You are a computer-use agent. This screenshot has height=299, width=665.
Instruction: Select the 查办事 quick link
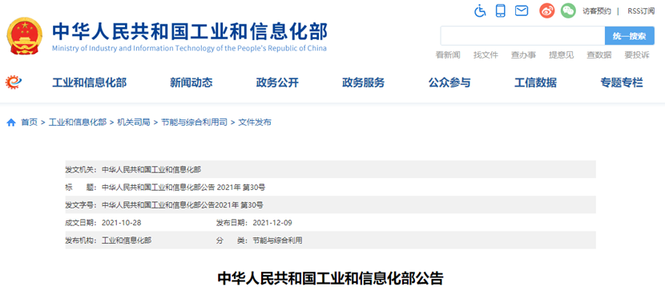pos(523,55)
